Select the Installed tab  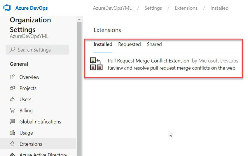coord(103,44)
